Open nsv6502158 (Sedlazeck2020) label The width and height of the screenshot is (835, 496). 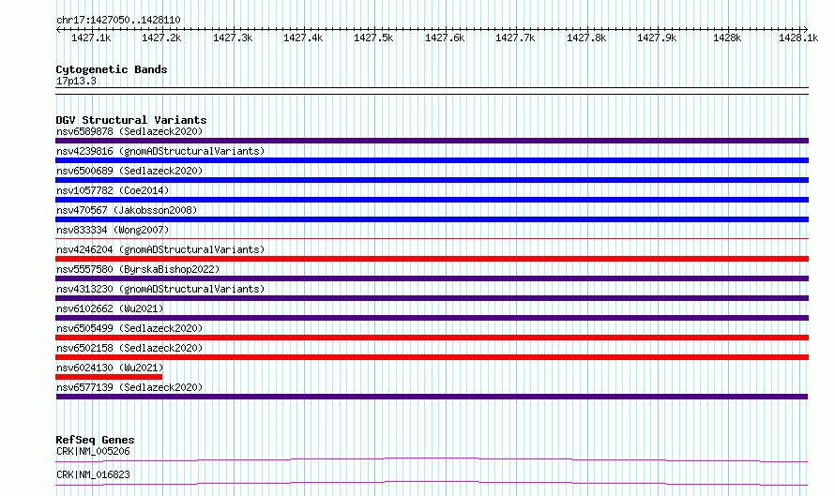[129, 348]
